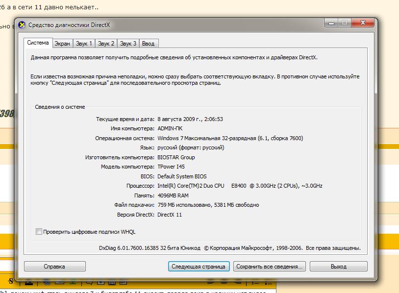The width and height of the screenshot is (399, 293).
Task: Switch to the Система tab
Action: point(38,43)
